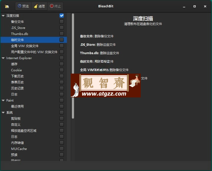This screenshot has width=212, height=171.
Task: Tick the 释放磁盘空闲区域 checkbox
Action: [62, 131]
